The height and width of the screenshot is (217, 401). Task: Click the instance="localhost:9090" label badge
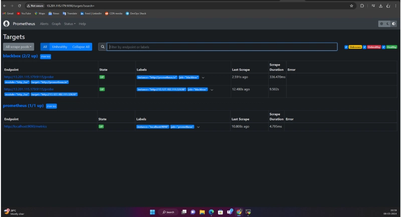153,126
